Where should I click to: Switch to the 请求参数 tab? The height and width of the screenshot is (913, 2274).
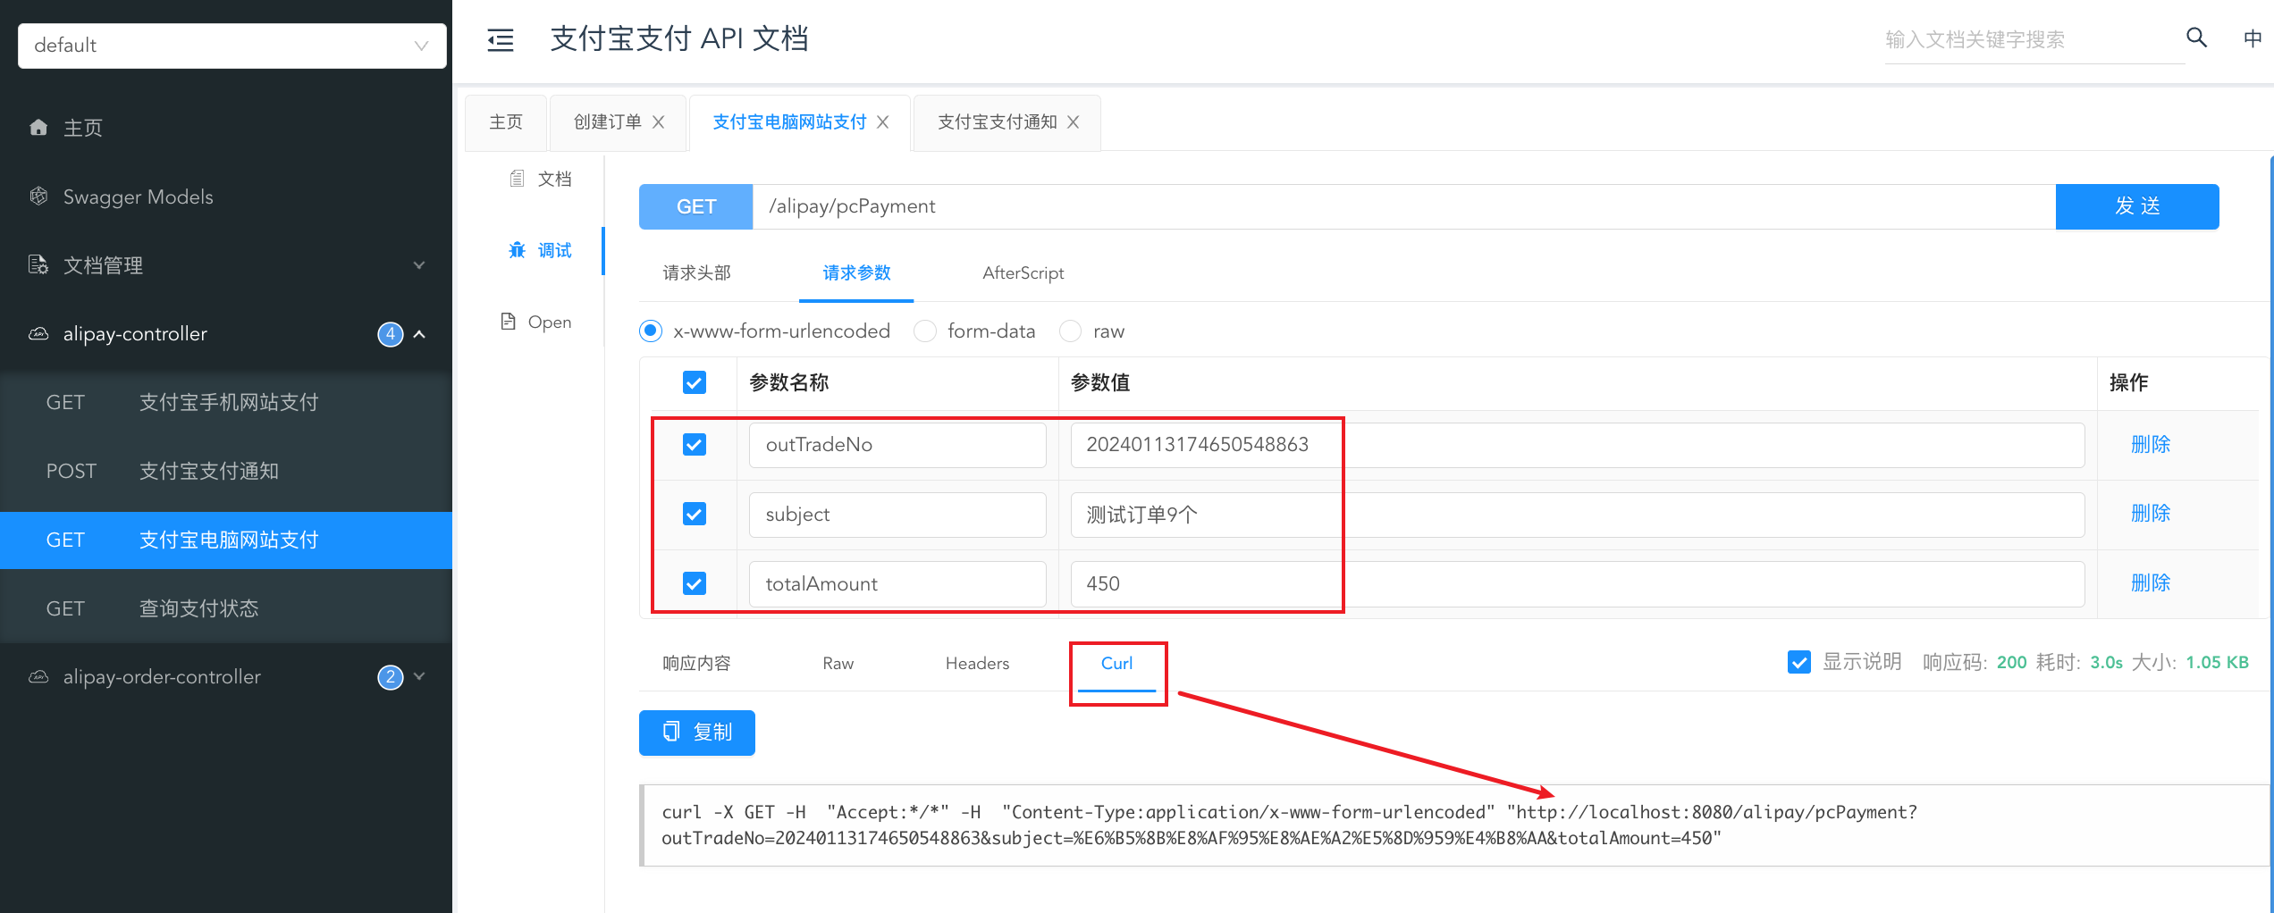tap(856, 273)
